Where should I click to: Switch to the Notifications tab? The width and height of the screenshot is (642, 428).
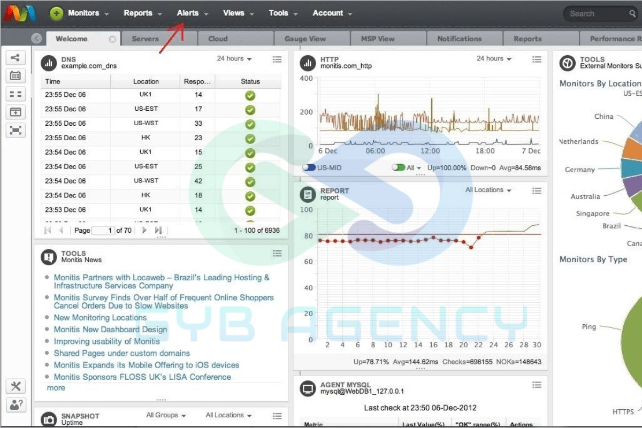[x=464, y=39]
